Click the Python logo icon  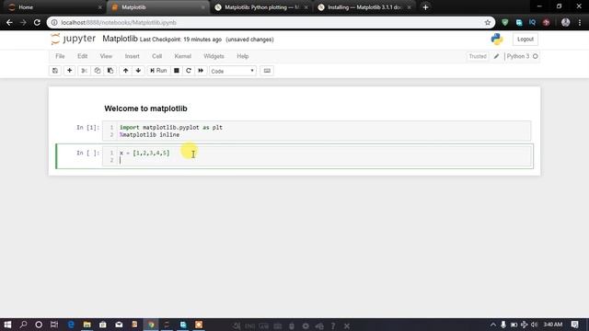497,39
